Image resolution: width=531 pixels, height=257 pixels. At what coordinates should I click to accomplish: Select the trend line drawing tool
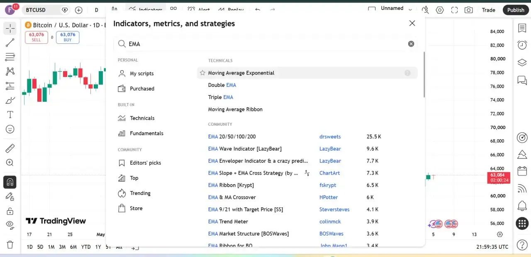[10, 42]
